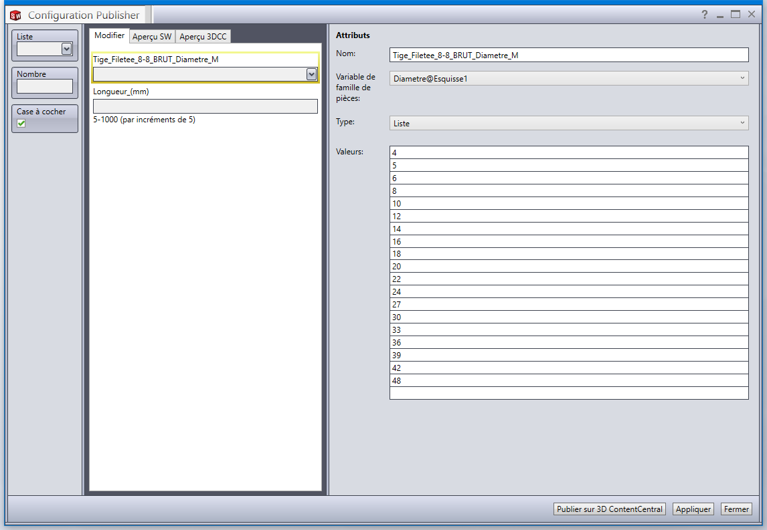767x530 pixels.
Task: Select the value 10 row in Valeurs
Action: coord(568,204)
